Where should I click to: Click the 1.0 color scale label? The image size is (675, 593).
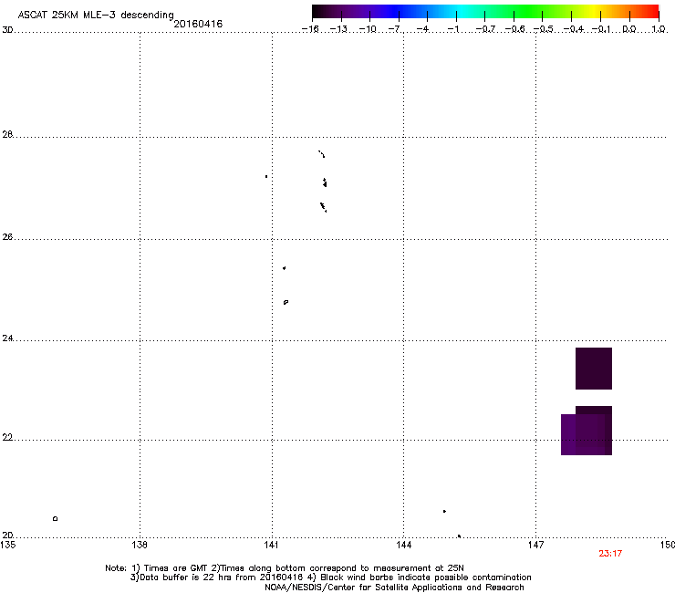point(659,29)
